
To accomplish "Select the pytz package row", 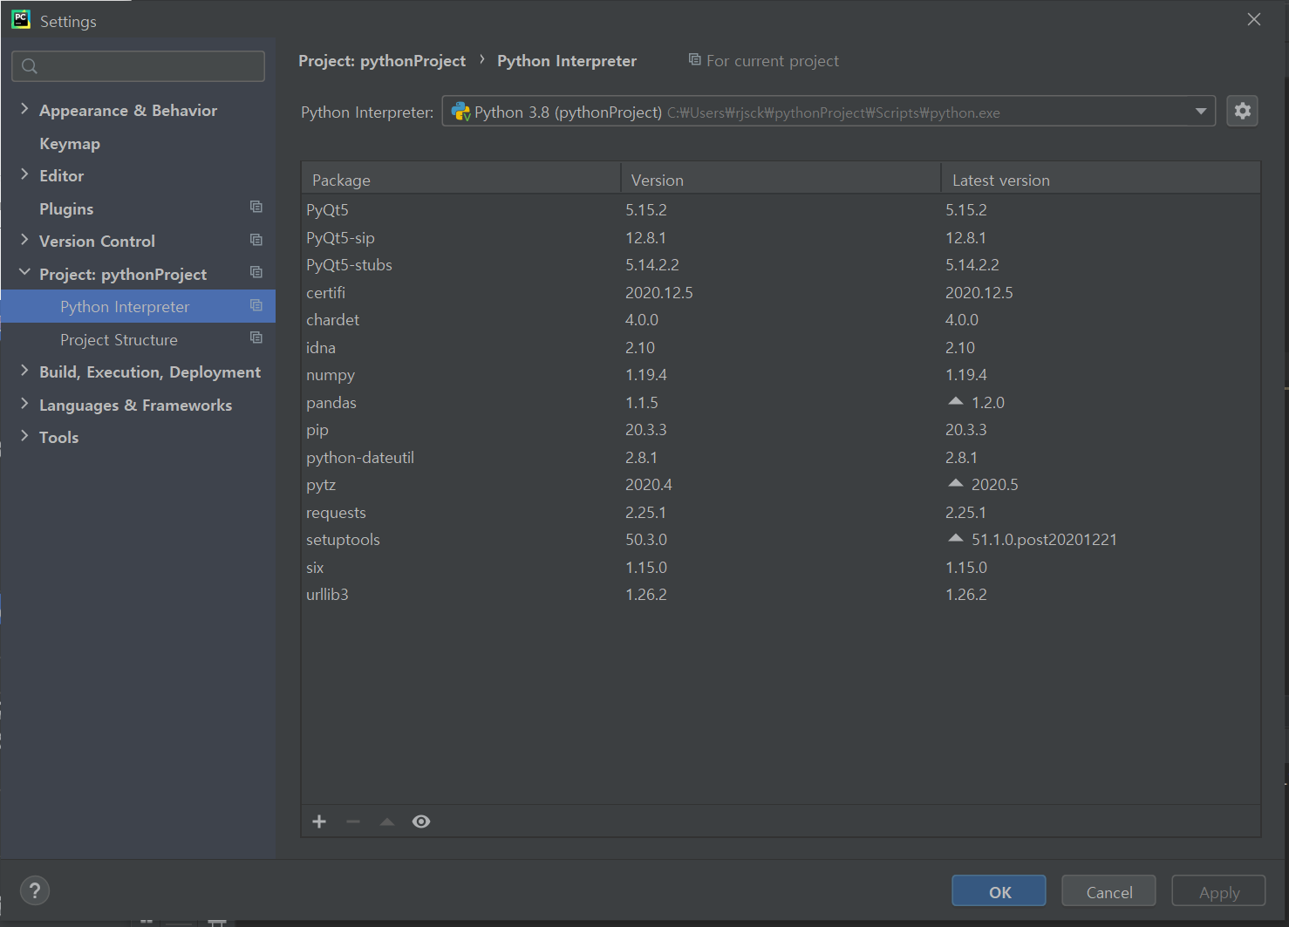I will 781,485.
